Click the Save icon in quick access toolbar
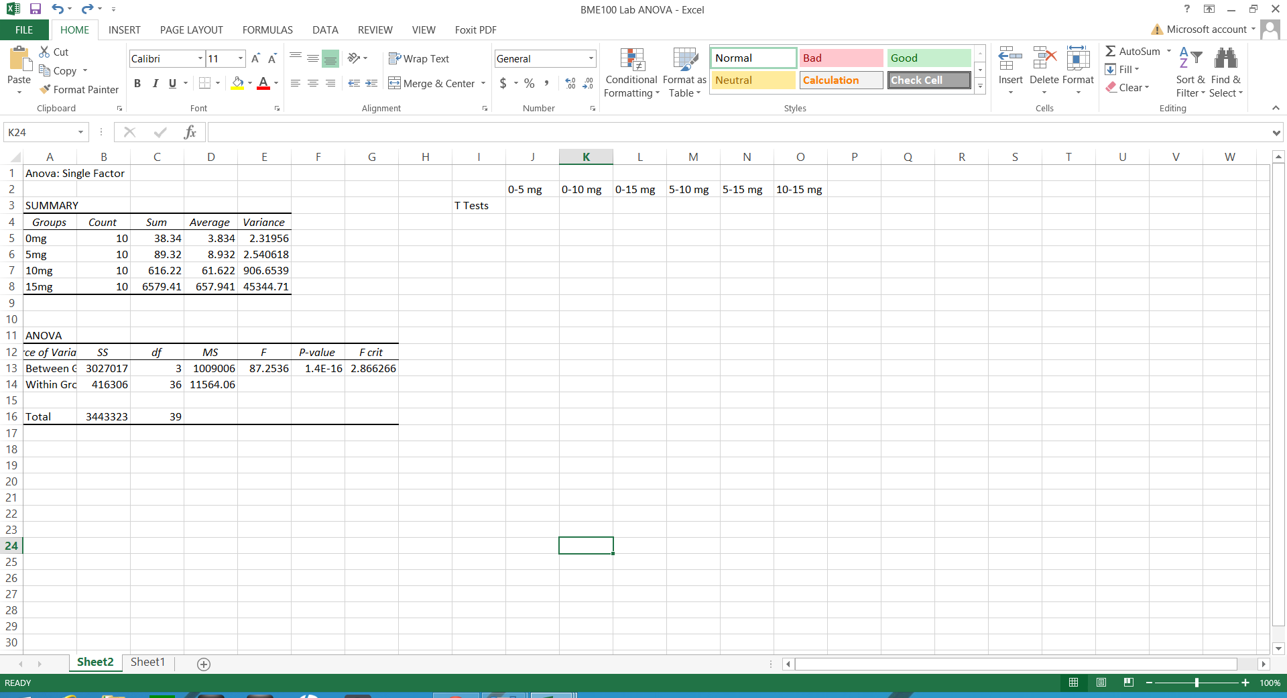This screenshot has width=1287, height=698. pos(36,9)
